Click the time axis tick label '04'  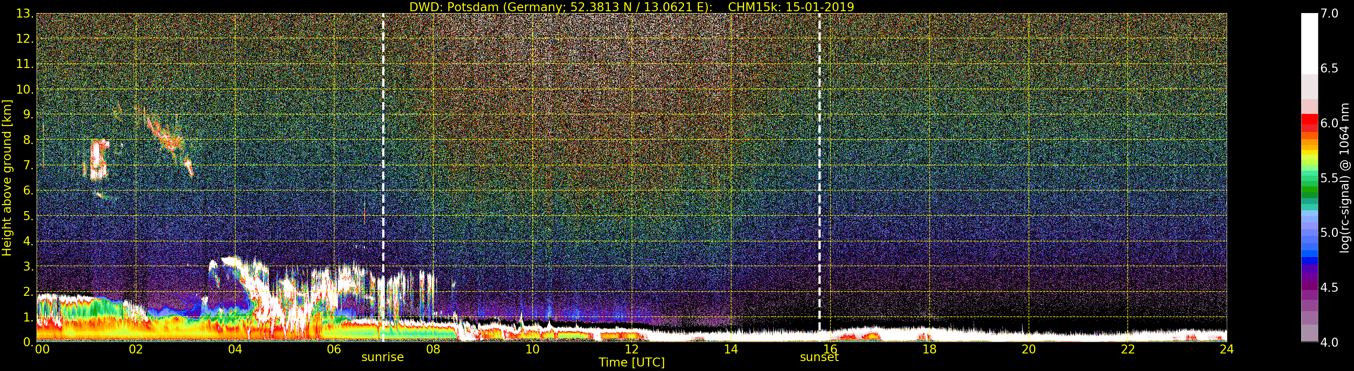coord(235,349)
